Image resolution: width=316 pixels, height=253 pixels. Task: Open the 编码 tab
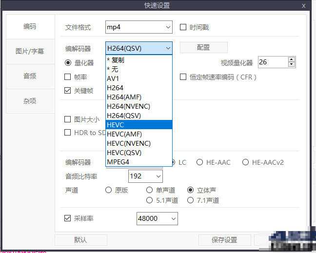coord(30,26)
